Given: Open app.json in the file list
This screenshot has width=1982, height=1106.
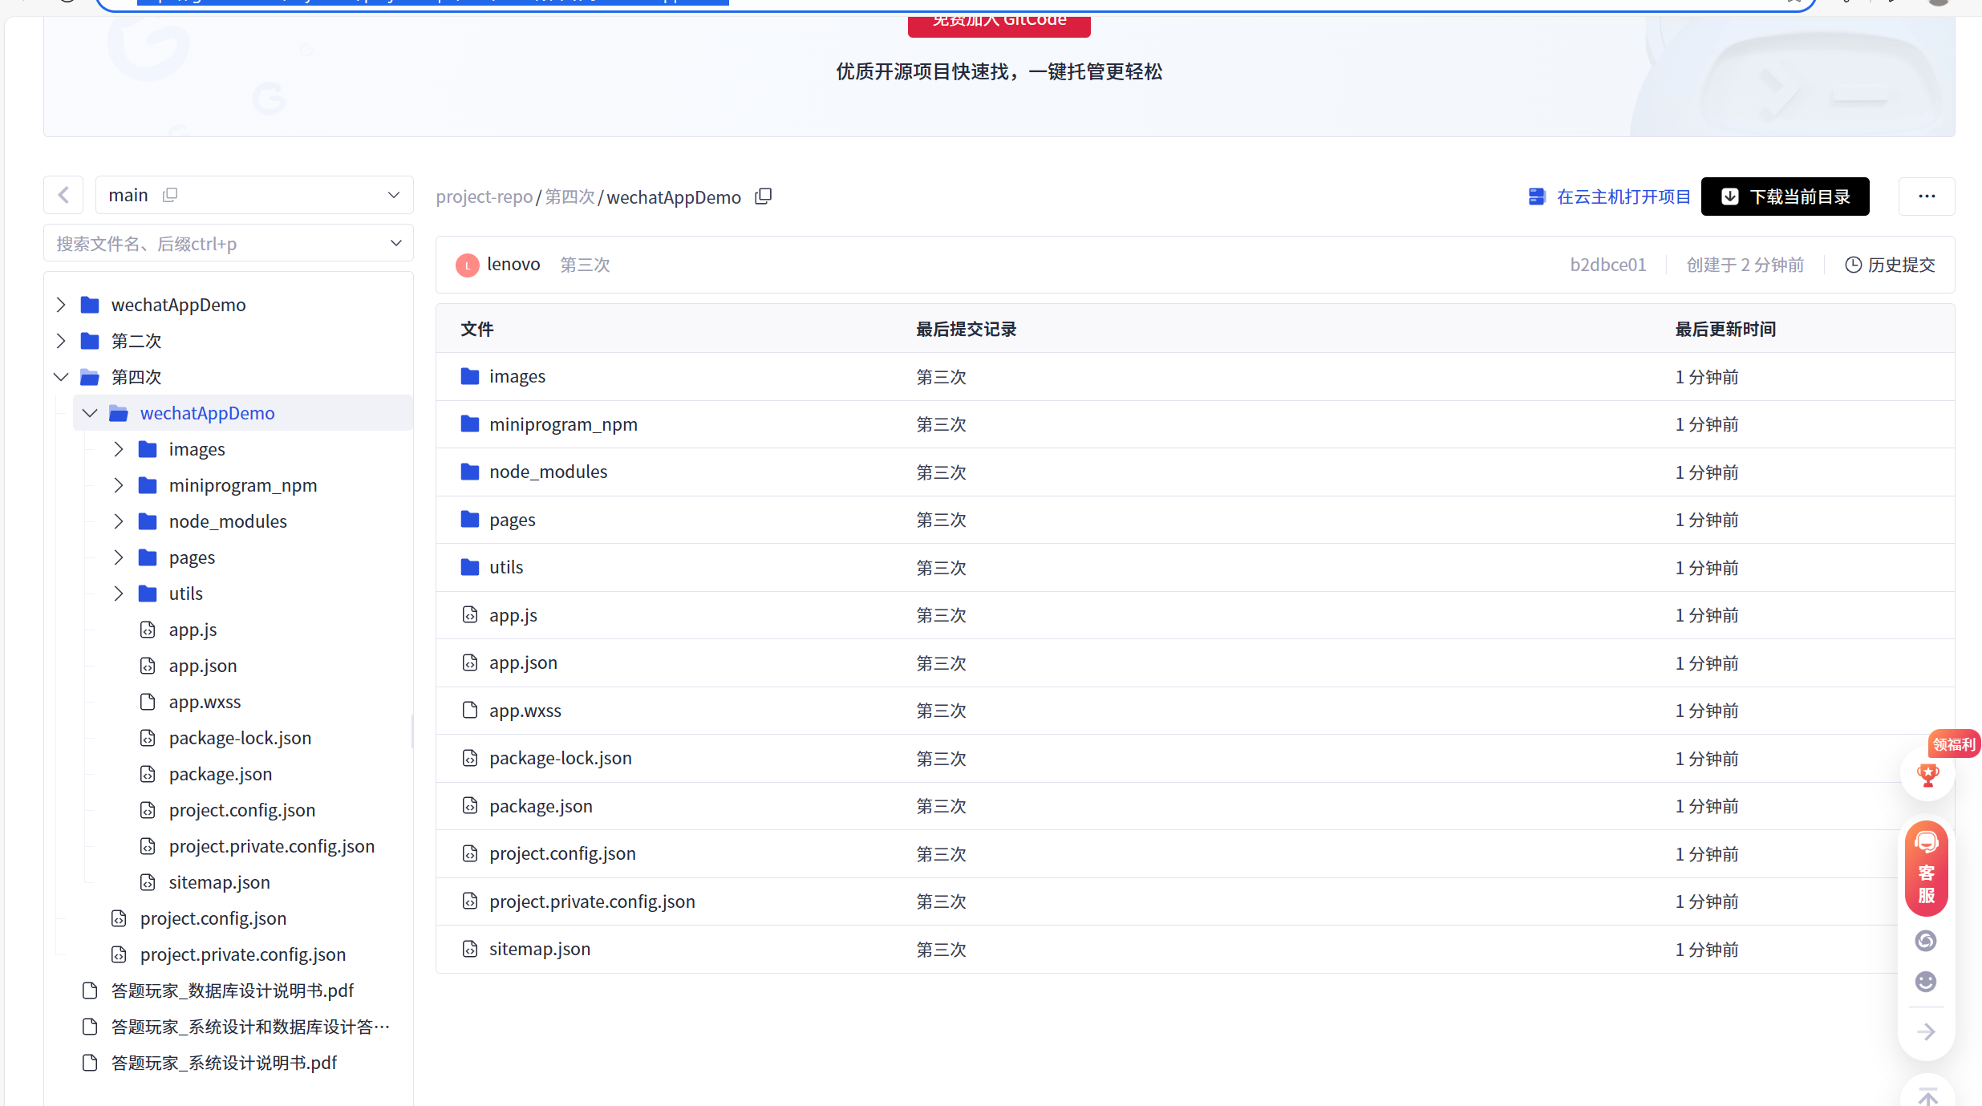Looking at the screenshot, I should tap(523, 662).
